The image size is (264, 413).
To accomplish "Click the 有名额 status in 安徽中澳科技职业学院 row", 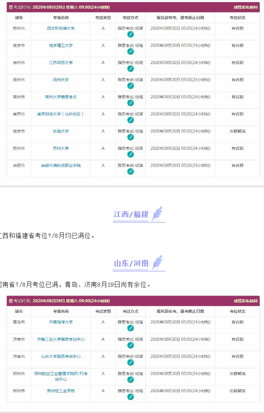I will pos(238,165).
